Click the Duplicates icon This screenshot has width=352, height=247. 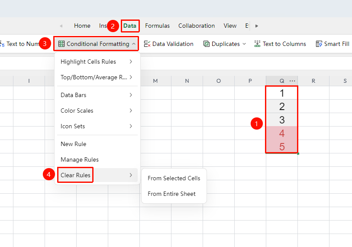(206, 44)
